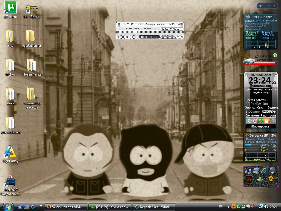
Task: Switch to the Будиль alarm mode
Action: (x=273, y=107)
